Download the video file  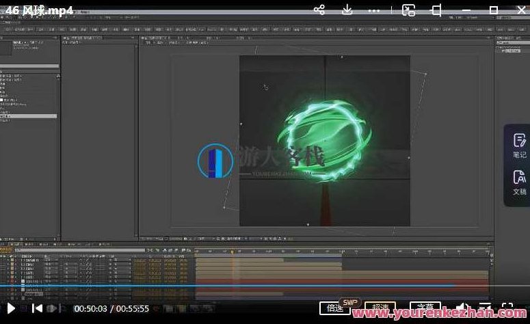tap(347, 10)
